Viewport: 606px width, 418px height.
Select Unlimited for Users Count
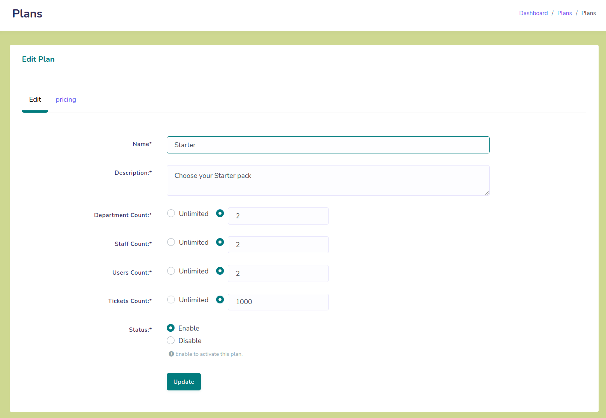tap(171, 271)
